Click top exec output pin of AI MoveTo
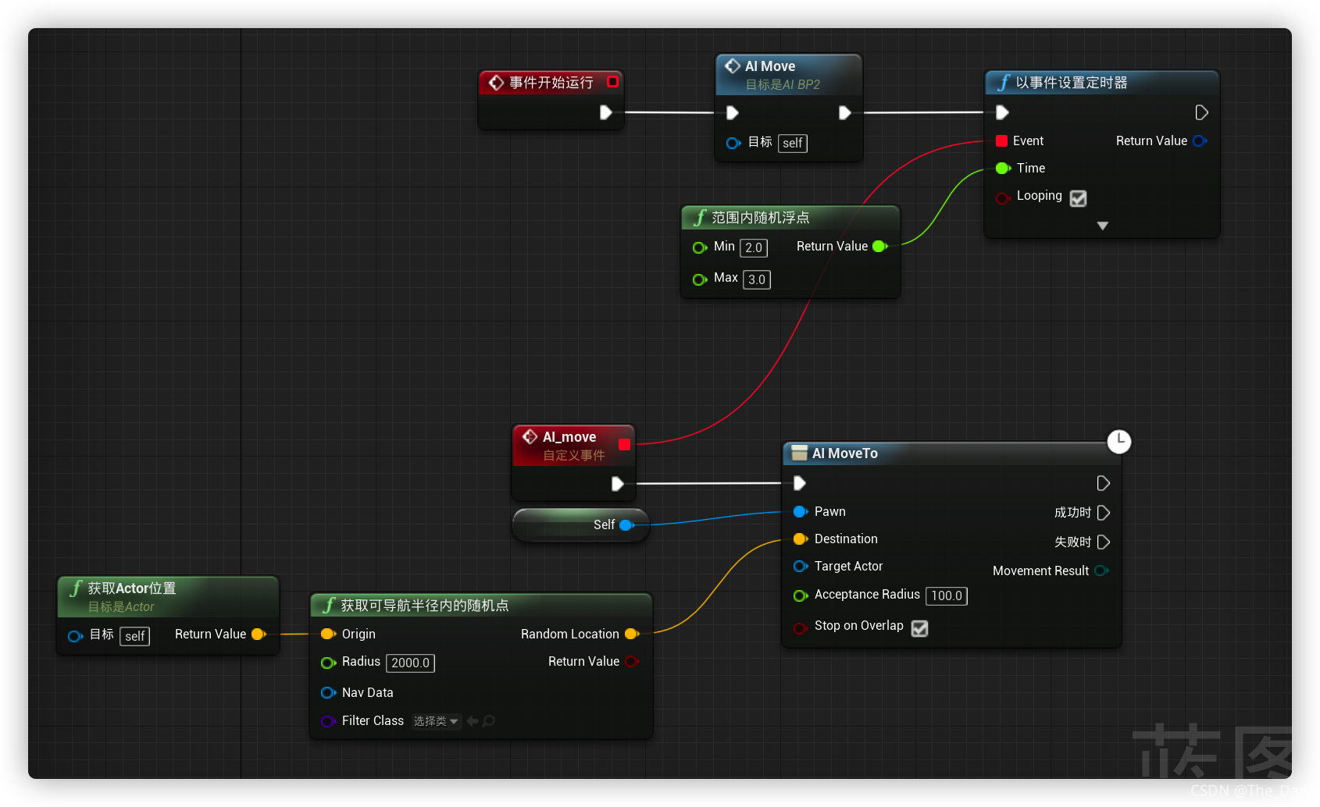The width and height of the screenshot is (1320, 807). click(1104, 483)
